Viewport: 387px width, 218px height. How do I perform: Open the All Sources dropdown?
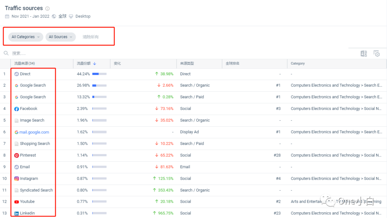(60, 37)
